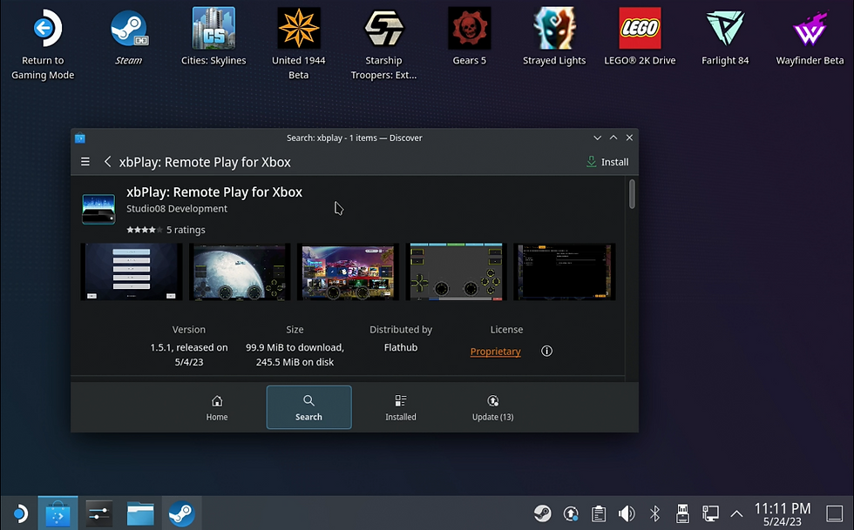Click Discover store icon in taskbar
Viewport: 854px width, 530px height.
click(58, 513)
